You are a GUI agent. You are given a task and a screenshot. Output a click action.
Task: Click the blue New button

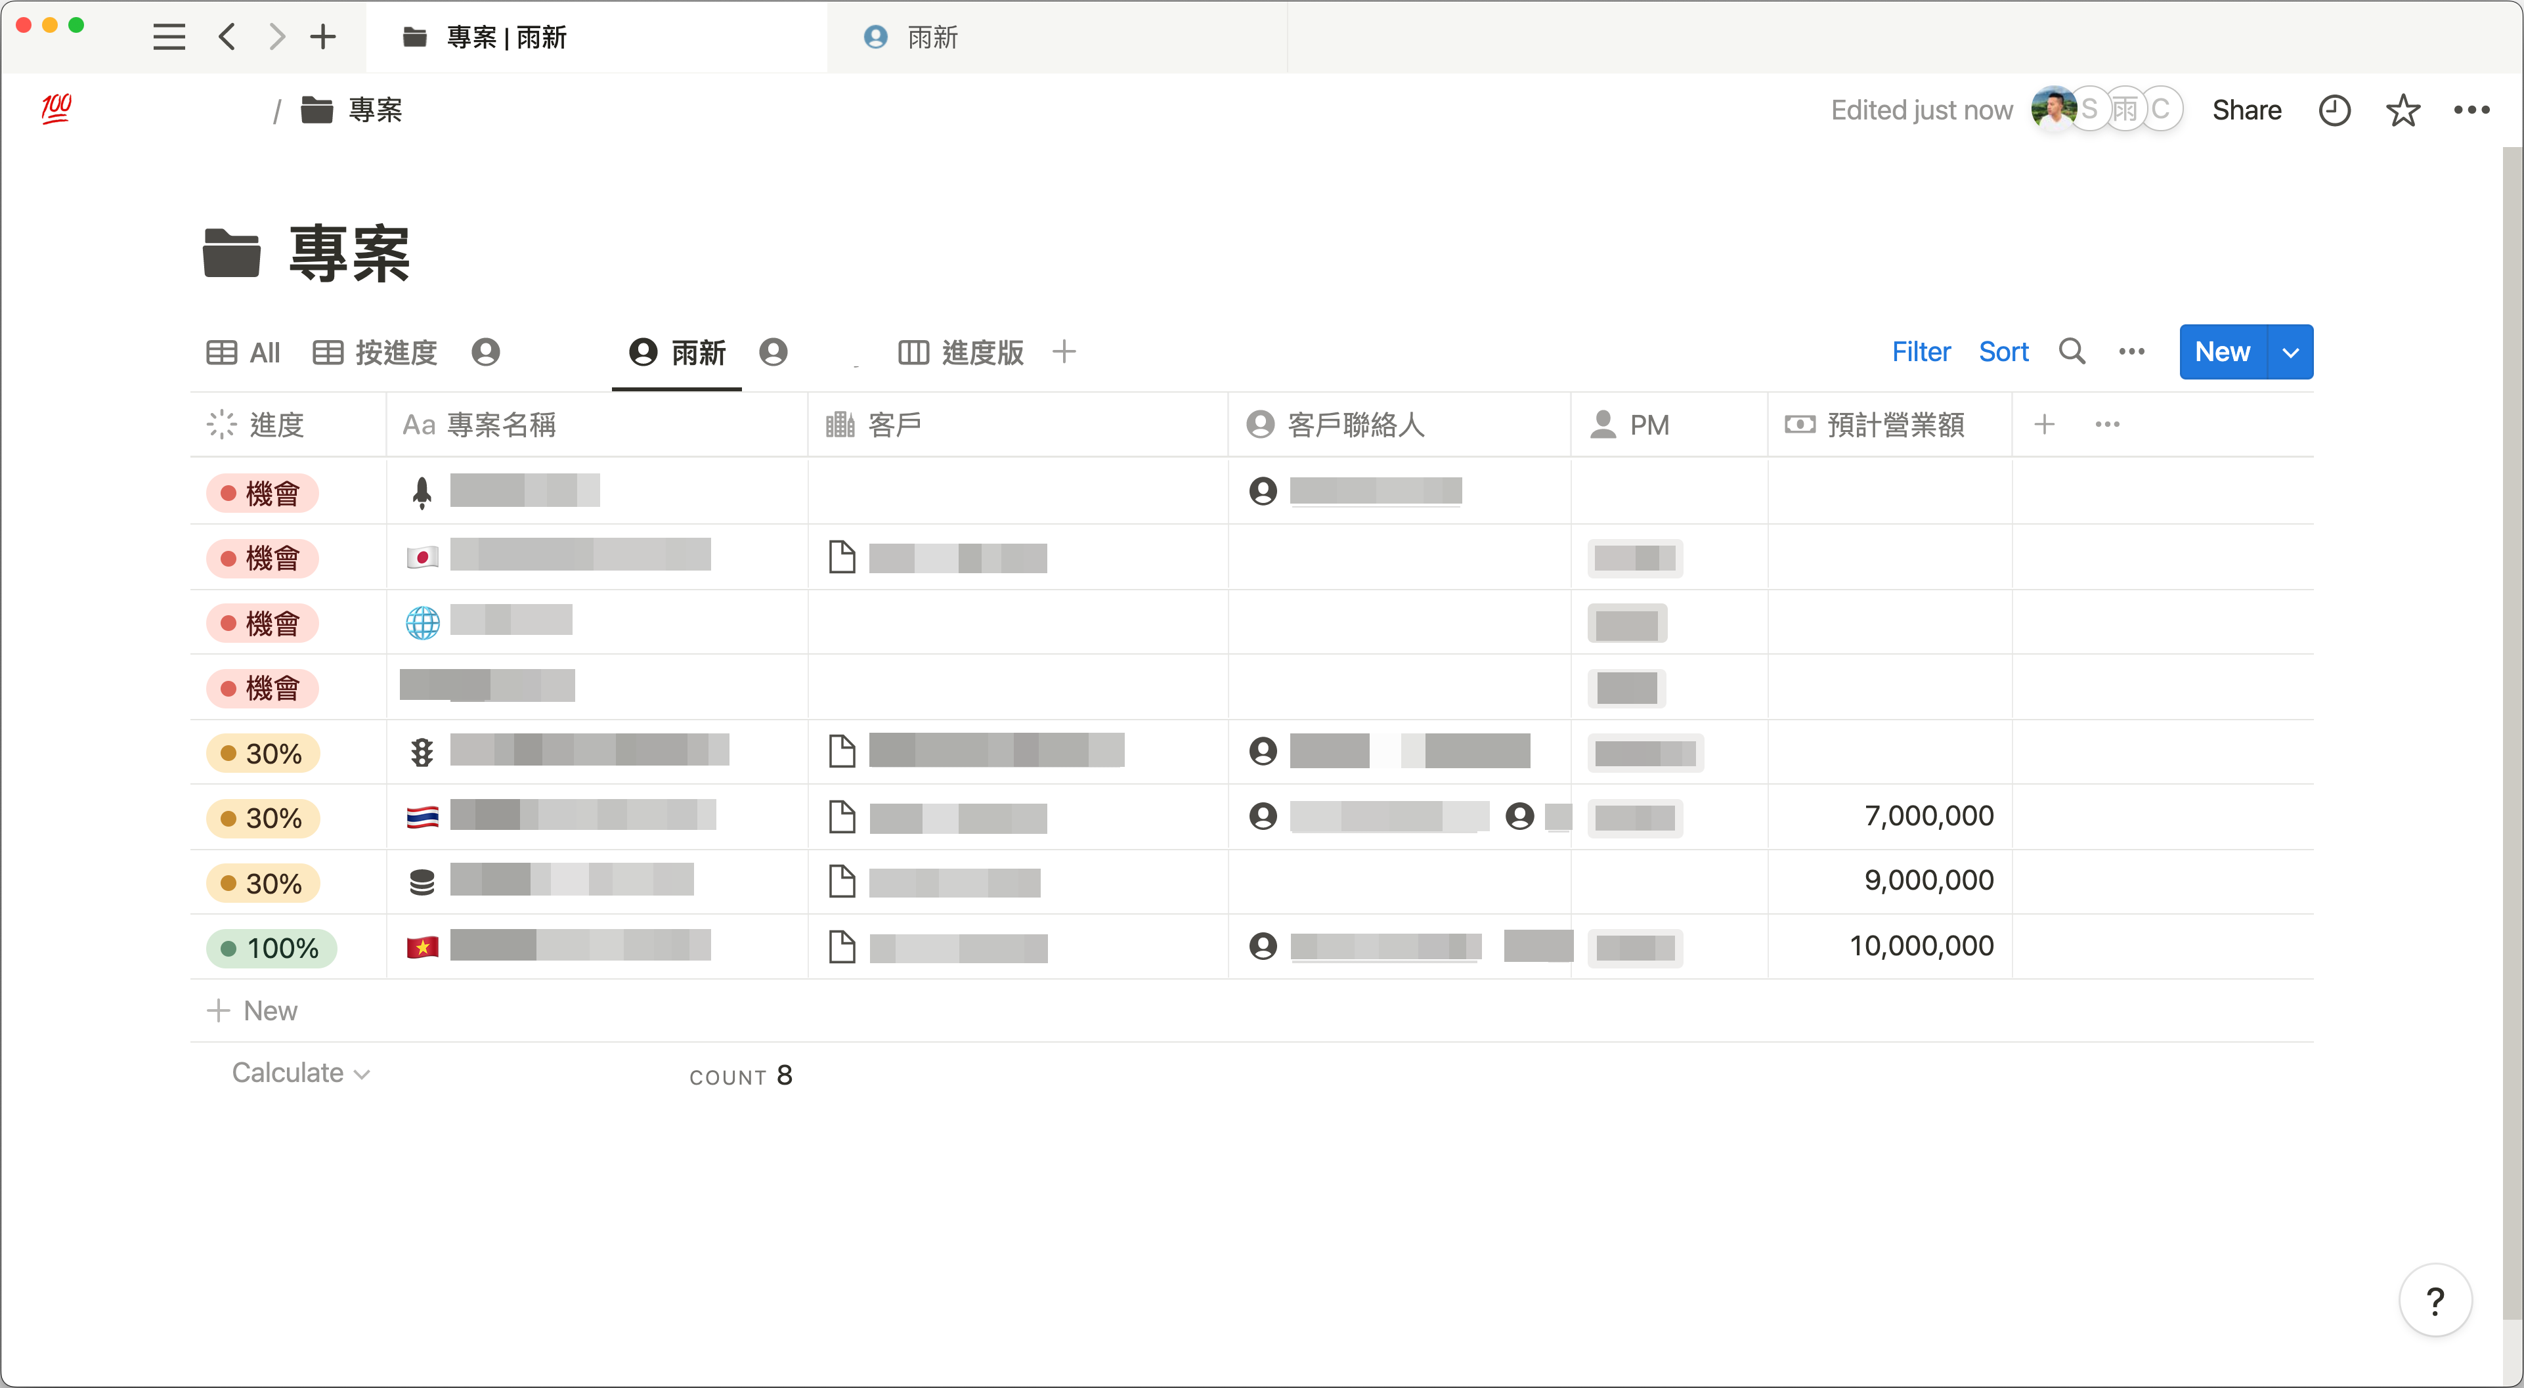2222,352
